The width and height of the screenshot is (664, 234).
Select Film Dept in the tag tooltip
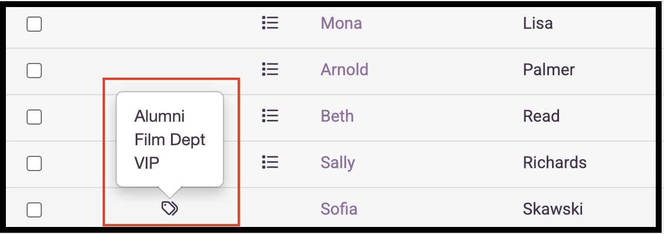coord(170,140)
